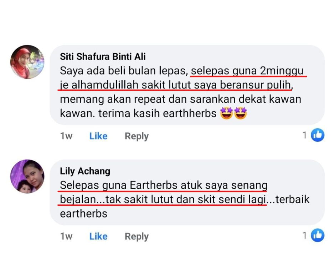This screenshot has height=280, width=335.
Task: Click the 1w timestamp under Siti's comment
Action: pos(66,136)
